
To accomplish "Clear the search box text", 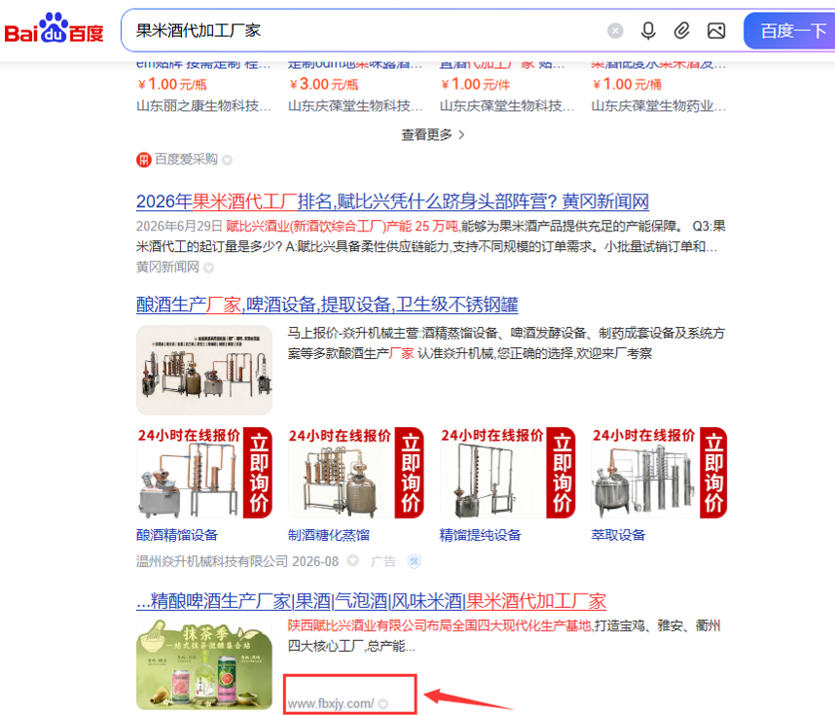I will [615, 31].
